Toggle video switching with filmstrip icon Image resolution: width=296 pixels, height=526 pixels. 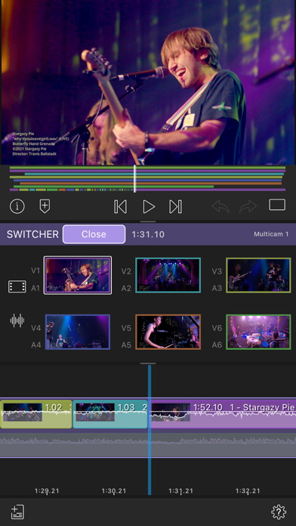click(x=17, y=286)
